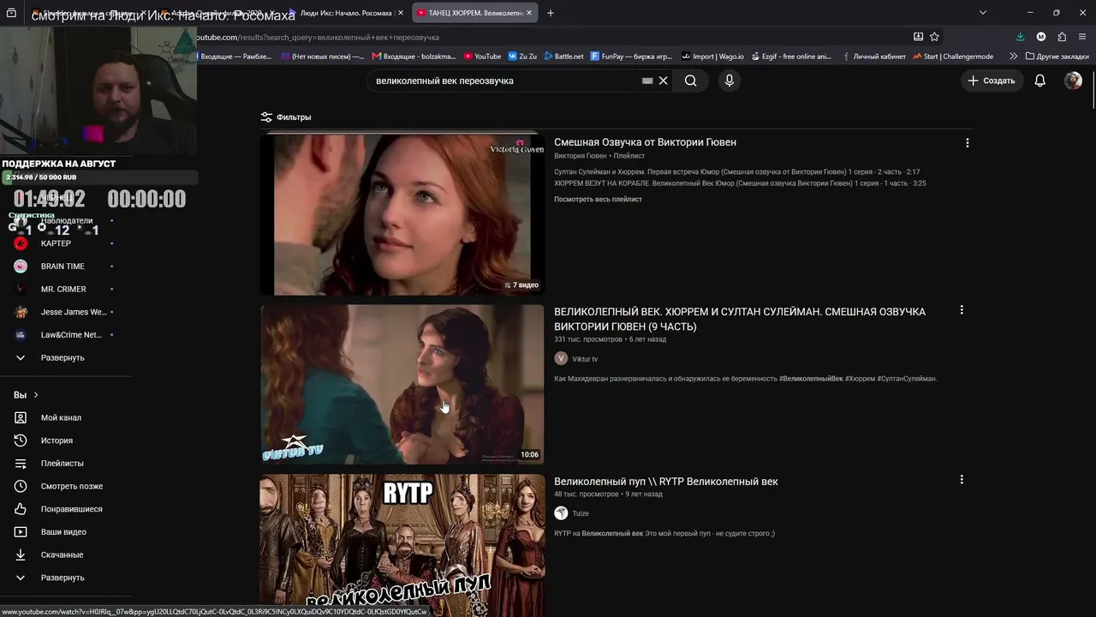
Task: Open the Смешная Озвучка playlist thumbnail
Action: coord(402,214)
